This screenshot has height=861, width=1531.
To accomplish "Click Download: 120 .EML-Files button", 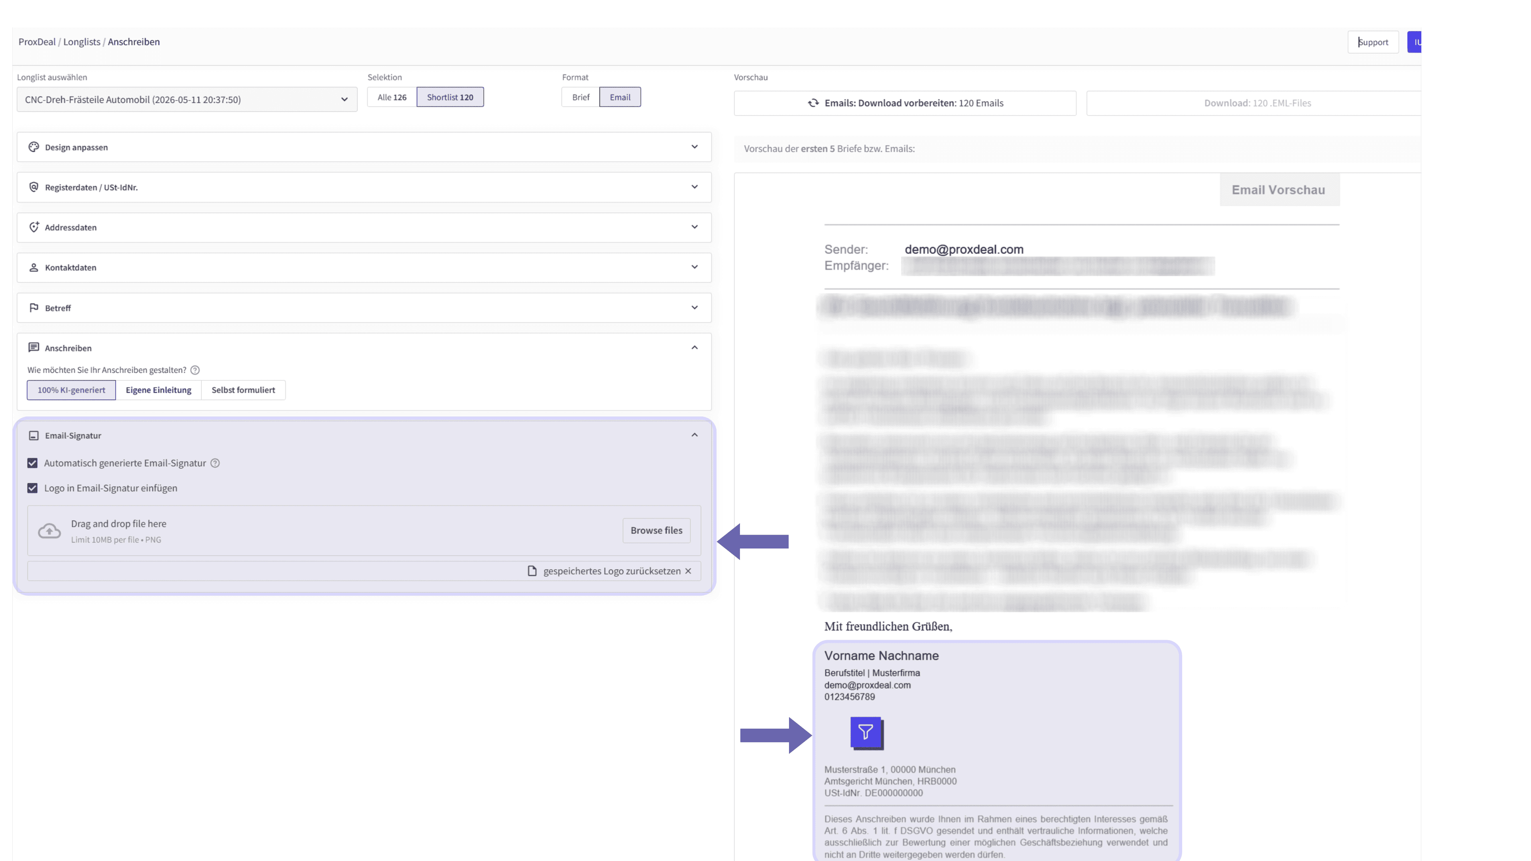I will (x=1254, y=103).
